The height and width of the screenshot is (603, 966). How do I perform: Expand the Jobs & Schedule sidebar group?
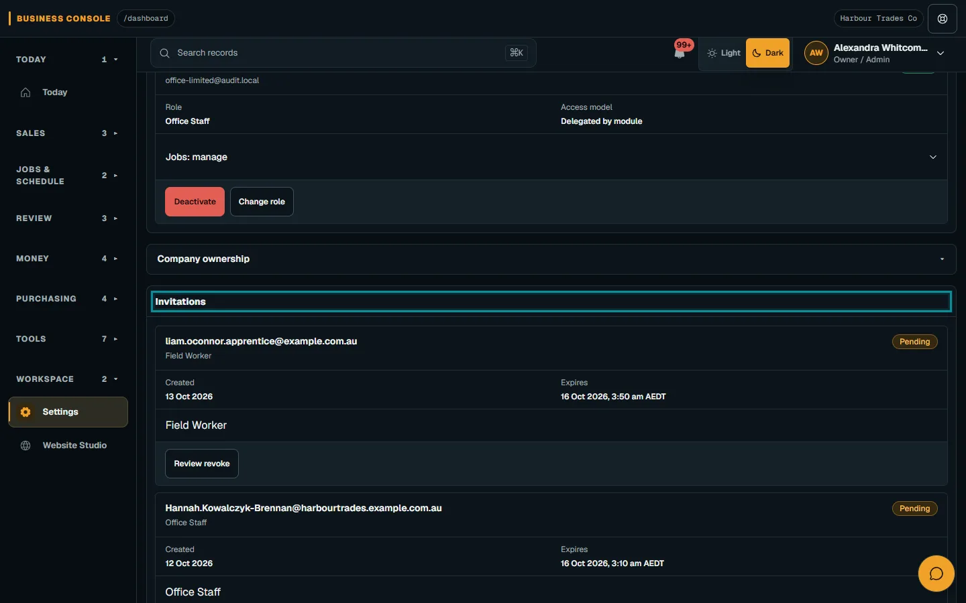[x=68, y=176]
